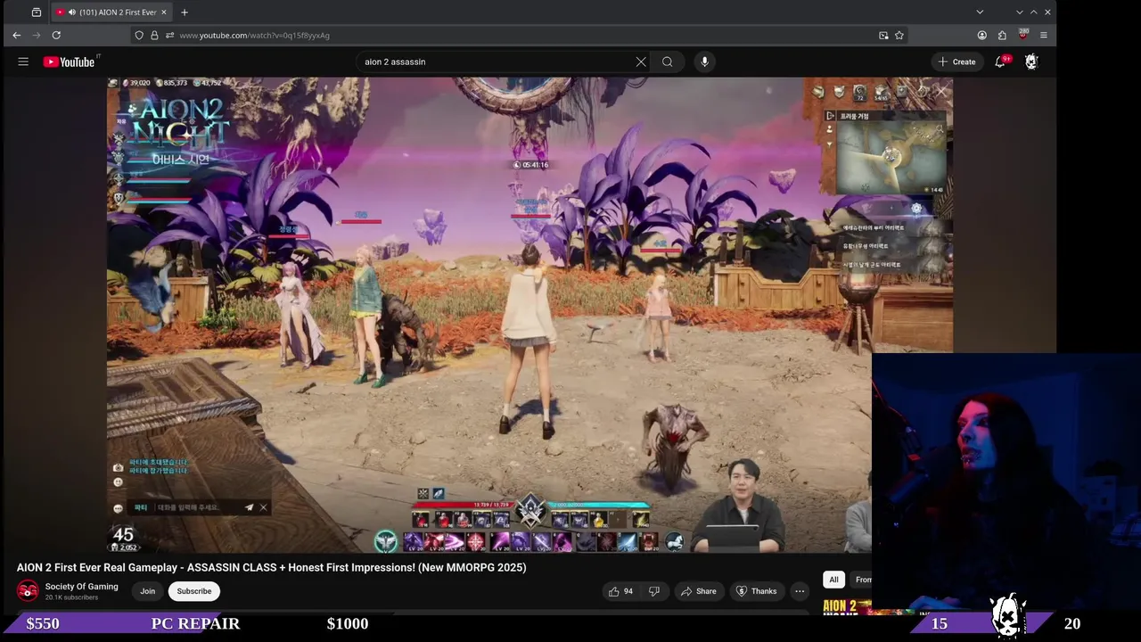Clear the search box text

(x=641, y=62)
